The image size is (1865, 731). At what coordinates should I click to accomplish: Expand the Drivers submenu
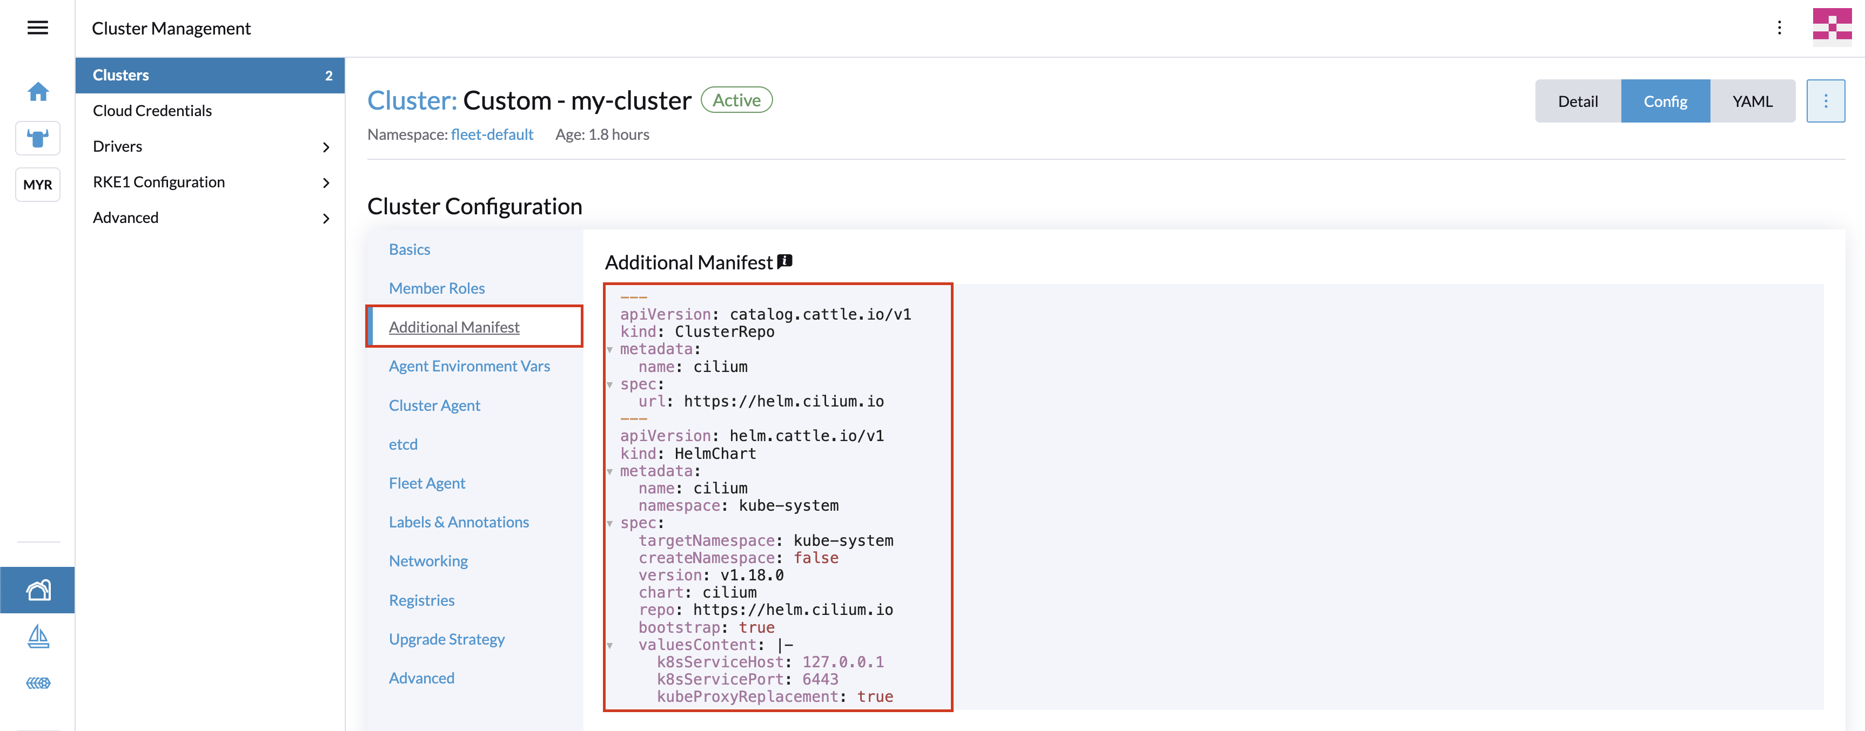click(x=326, y=147)
